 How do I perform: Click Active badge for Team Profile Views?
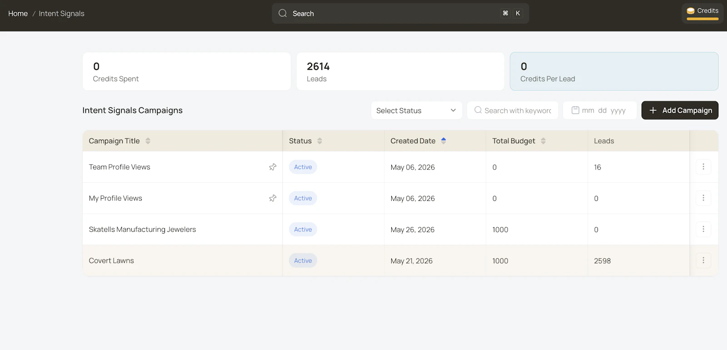tap(303, 167)
